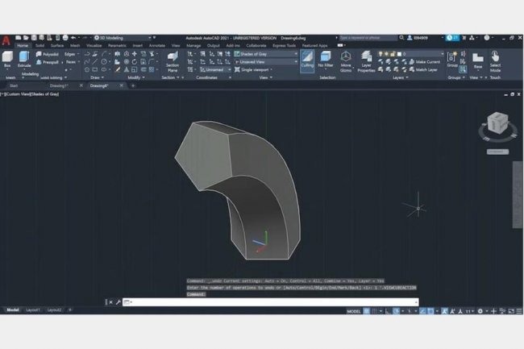The width and height of the screenshot is (524, 349).
Task: Toggle MODEL space button in status bar
Action: click(354, 311)
